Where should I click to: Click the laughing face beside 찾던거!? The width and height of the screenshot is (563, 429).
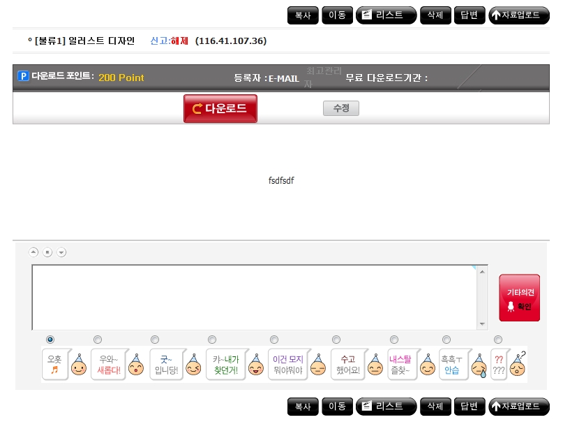pos(256,365)
